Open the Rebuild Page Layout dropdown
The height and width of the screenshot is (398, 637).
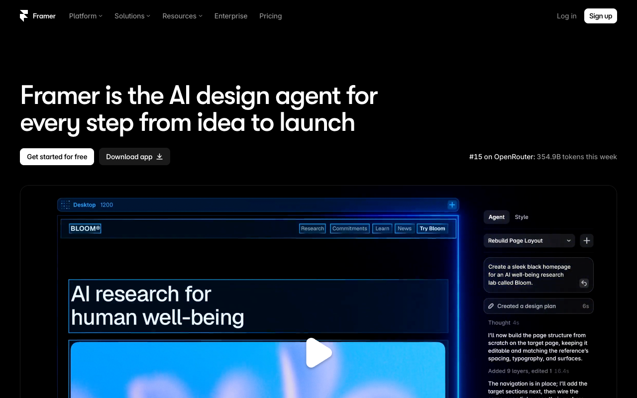(x=530, y=241)
